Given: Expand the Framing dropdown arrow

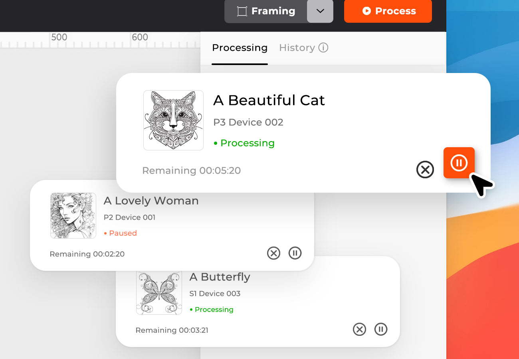Looking at the screenshot, I should click(320, 11).
